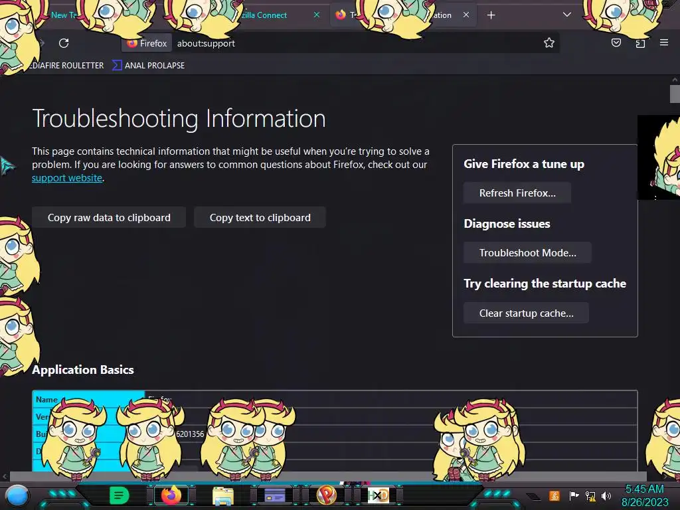Screen dimensions: 680x510
Task: Open the HxD hex editor taskbar icon
Action: tap(378, 495)
